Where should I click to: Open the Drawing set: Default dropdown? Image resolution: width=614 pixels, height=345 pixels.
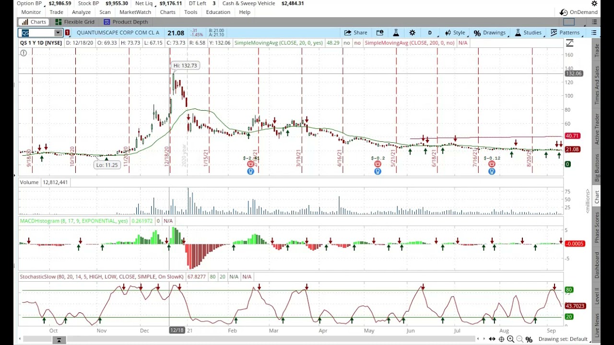pos(565,339)
